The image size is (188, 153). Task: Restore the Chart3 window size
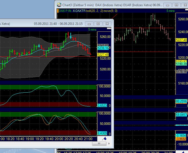pyautogui.click(x=176, y=5)
